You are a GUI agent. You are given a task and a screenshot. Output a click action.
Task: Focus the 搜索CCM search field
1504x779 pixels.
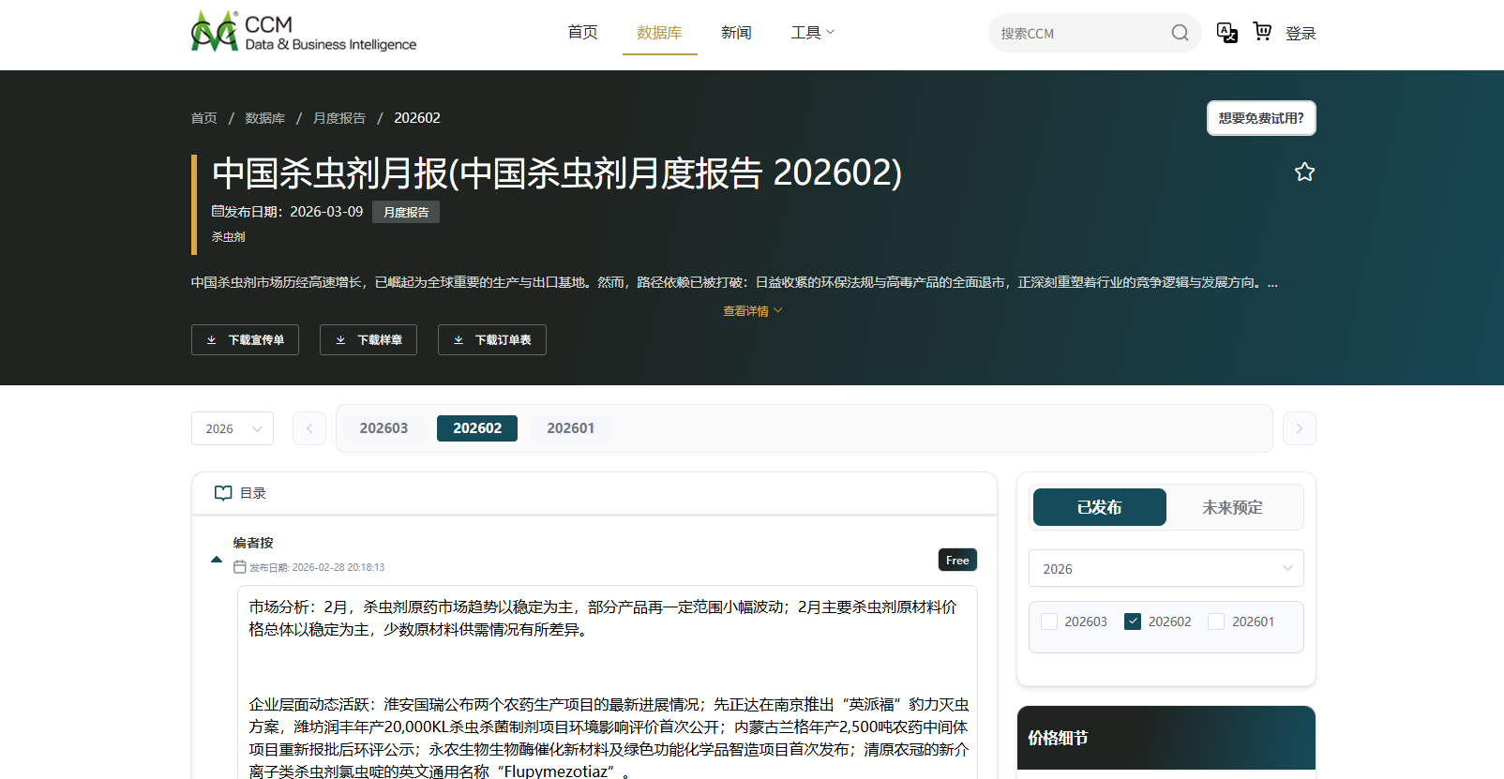click(1078, 33)
